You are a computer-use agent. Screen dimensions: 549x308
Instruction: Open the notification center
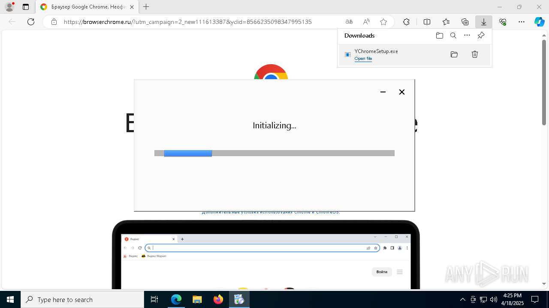coord(535,299)
